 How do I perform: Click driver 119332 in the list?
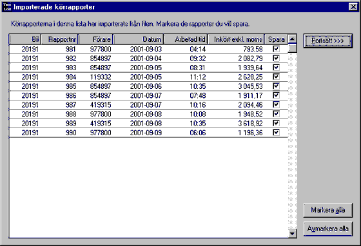coord(101,77)
